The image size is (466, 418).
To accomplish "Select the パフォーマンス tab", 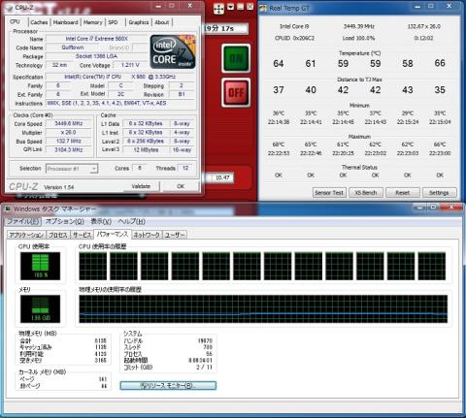I will (113, 234).
